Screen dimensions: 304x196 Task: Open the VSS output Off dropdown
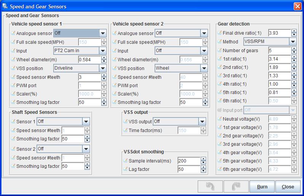[x=202, y=121]
